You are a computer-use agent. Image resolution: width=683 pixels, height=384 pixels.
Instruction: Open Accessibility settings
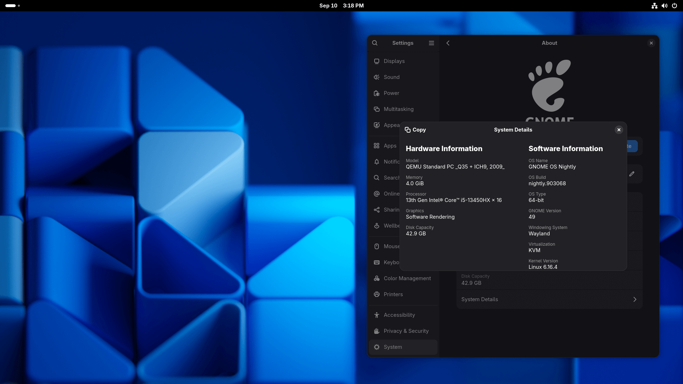tap(399, 315)
